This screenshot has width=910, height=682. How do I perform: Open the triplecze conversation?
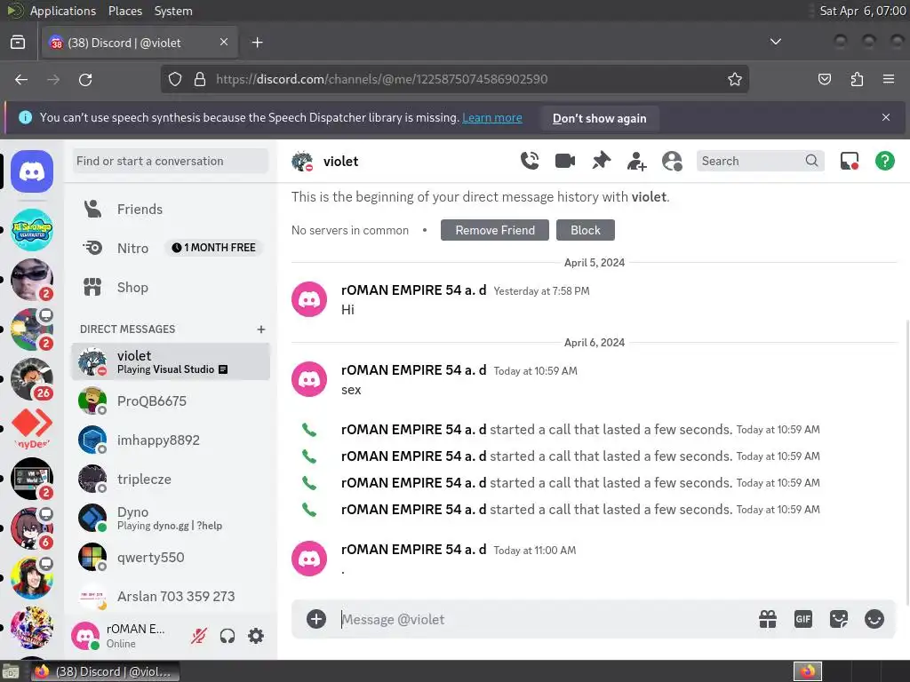coord(171,479)
